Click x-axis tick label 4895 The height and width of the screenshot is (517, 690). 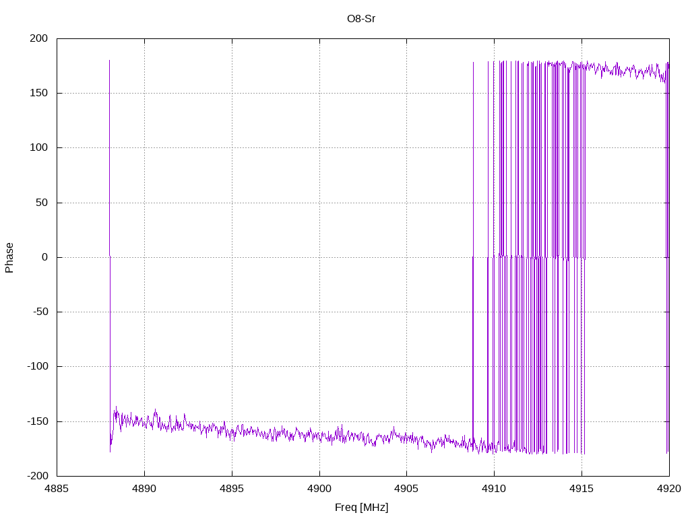(x=232, y=489)
